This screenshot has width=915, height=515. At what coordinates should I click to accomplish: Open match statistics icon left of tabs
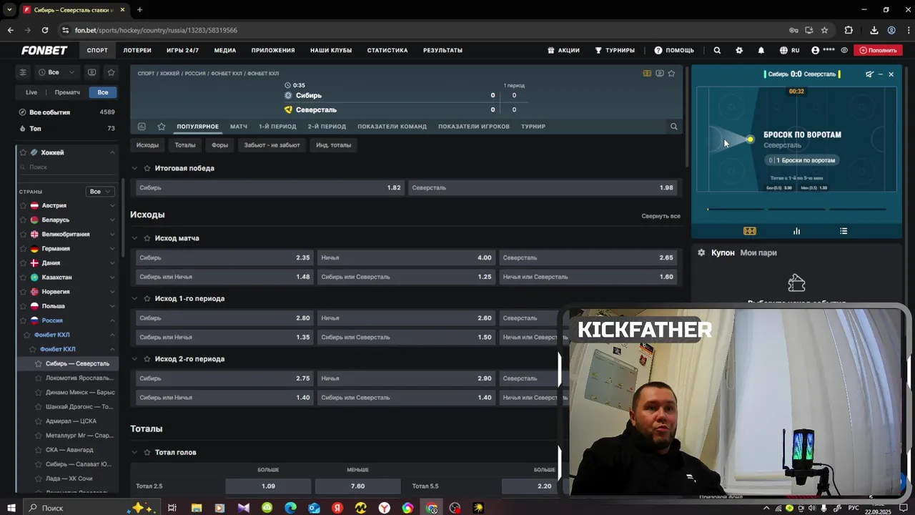(x=142, y=127)
